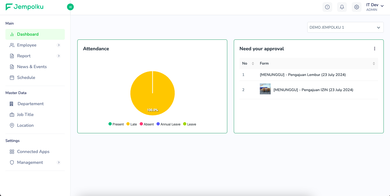Open the IT Dev user account menu
The height and width of the screenshot is (196, 390).
pos(375,7)
